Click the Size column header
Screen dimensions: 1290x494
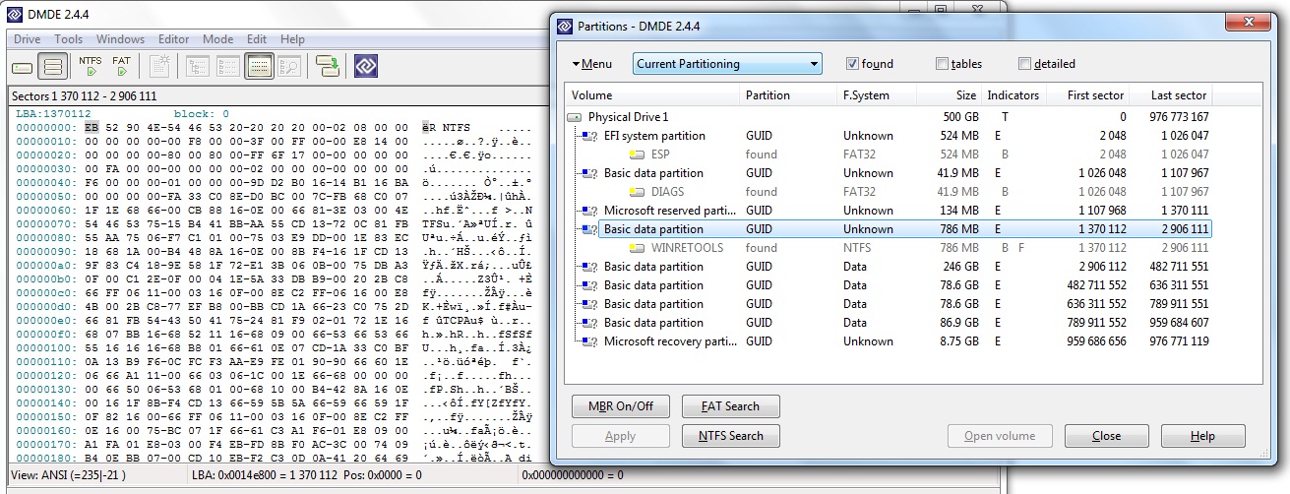point(951,95)
